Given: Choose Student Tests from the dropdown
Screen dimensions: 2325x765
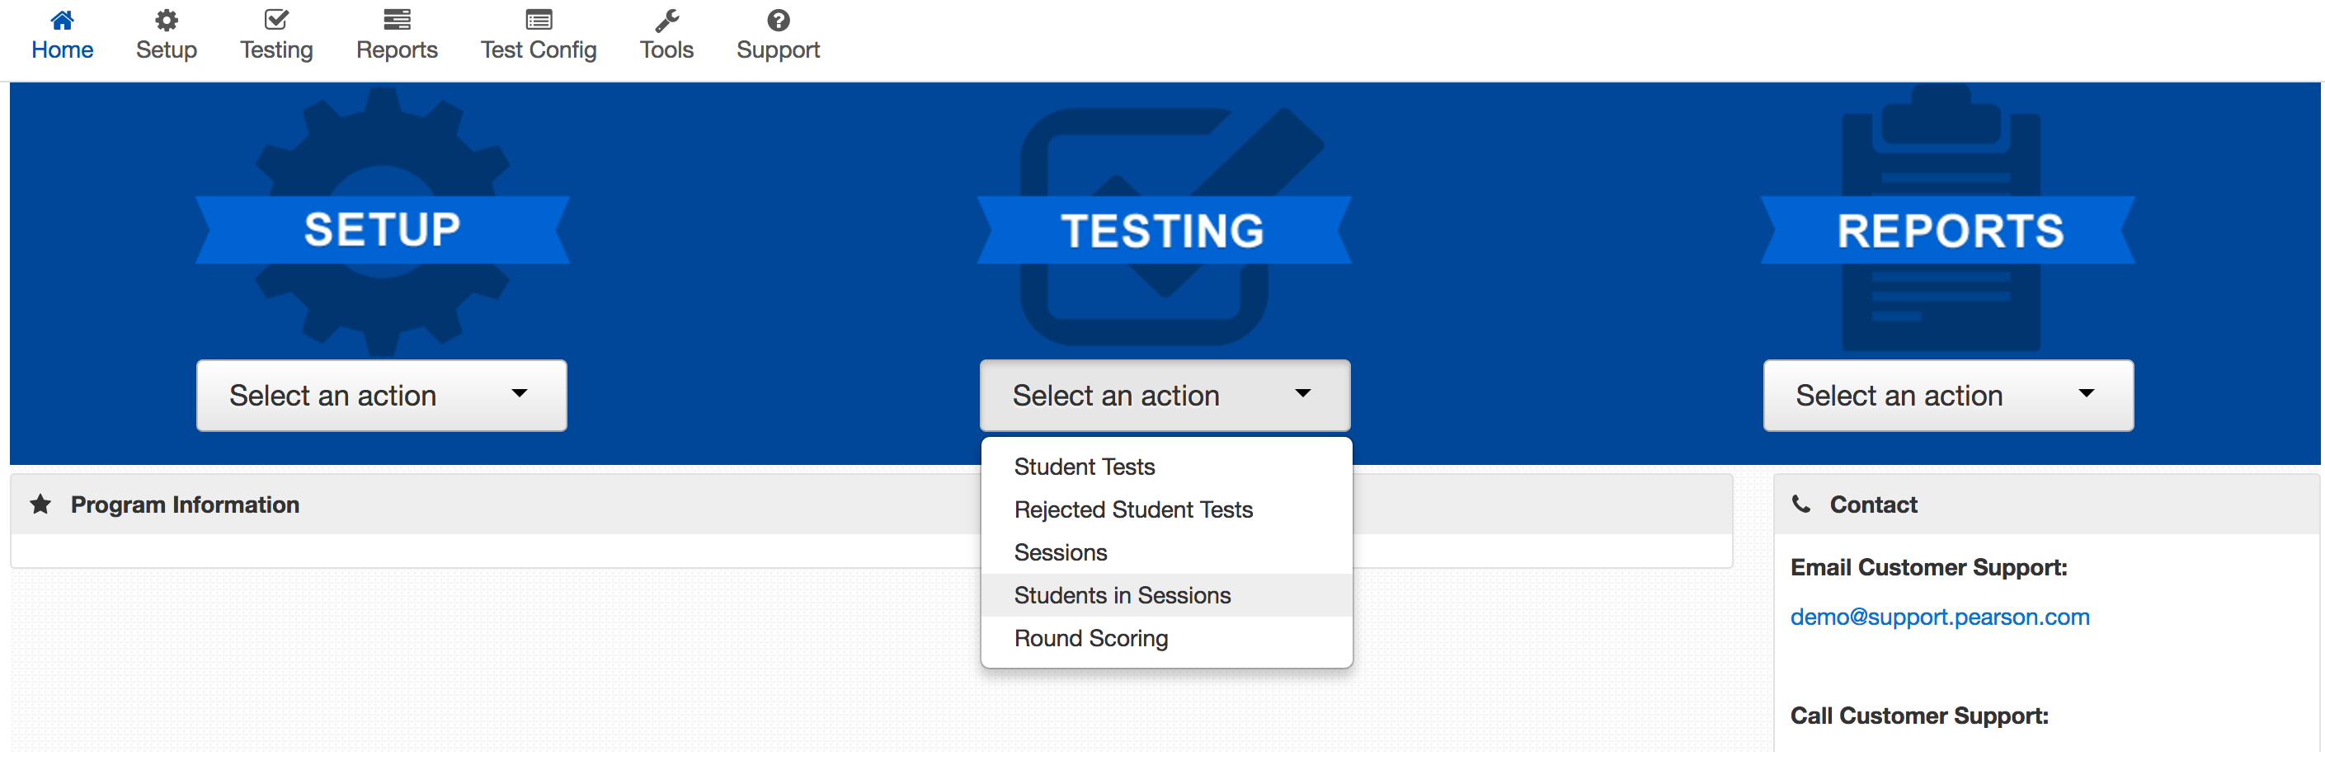Looking at the screenshot, I should coord(1084,467).
